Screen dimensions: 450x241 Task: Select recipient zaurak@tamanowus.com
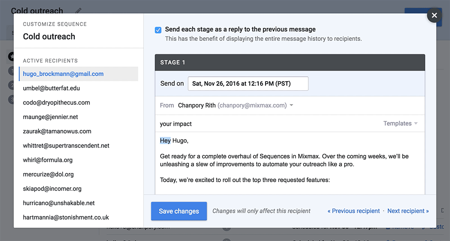[x=57, y=131]
